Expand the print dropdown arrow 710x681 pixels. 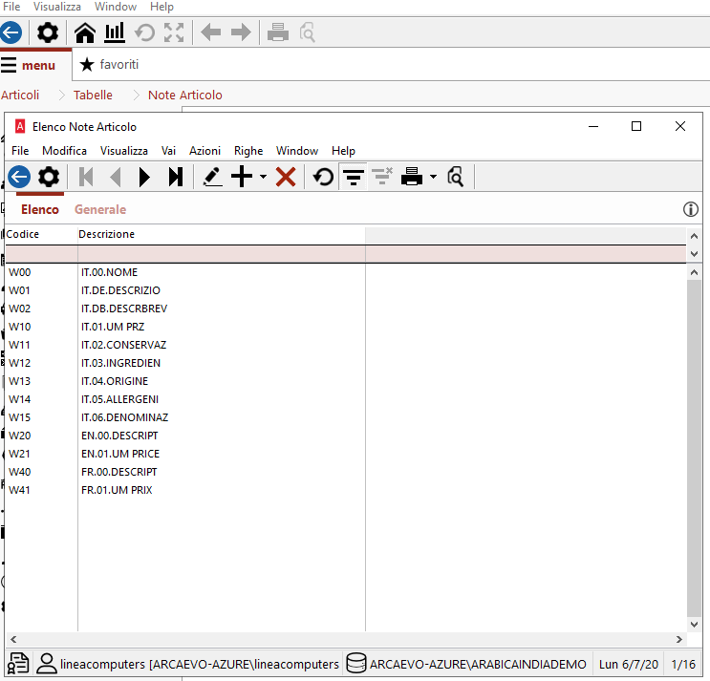(433, 177)
